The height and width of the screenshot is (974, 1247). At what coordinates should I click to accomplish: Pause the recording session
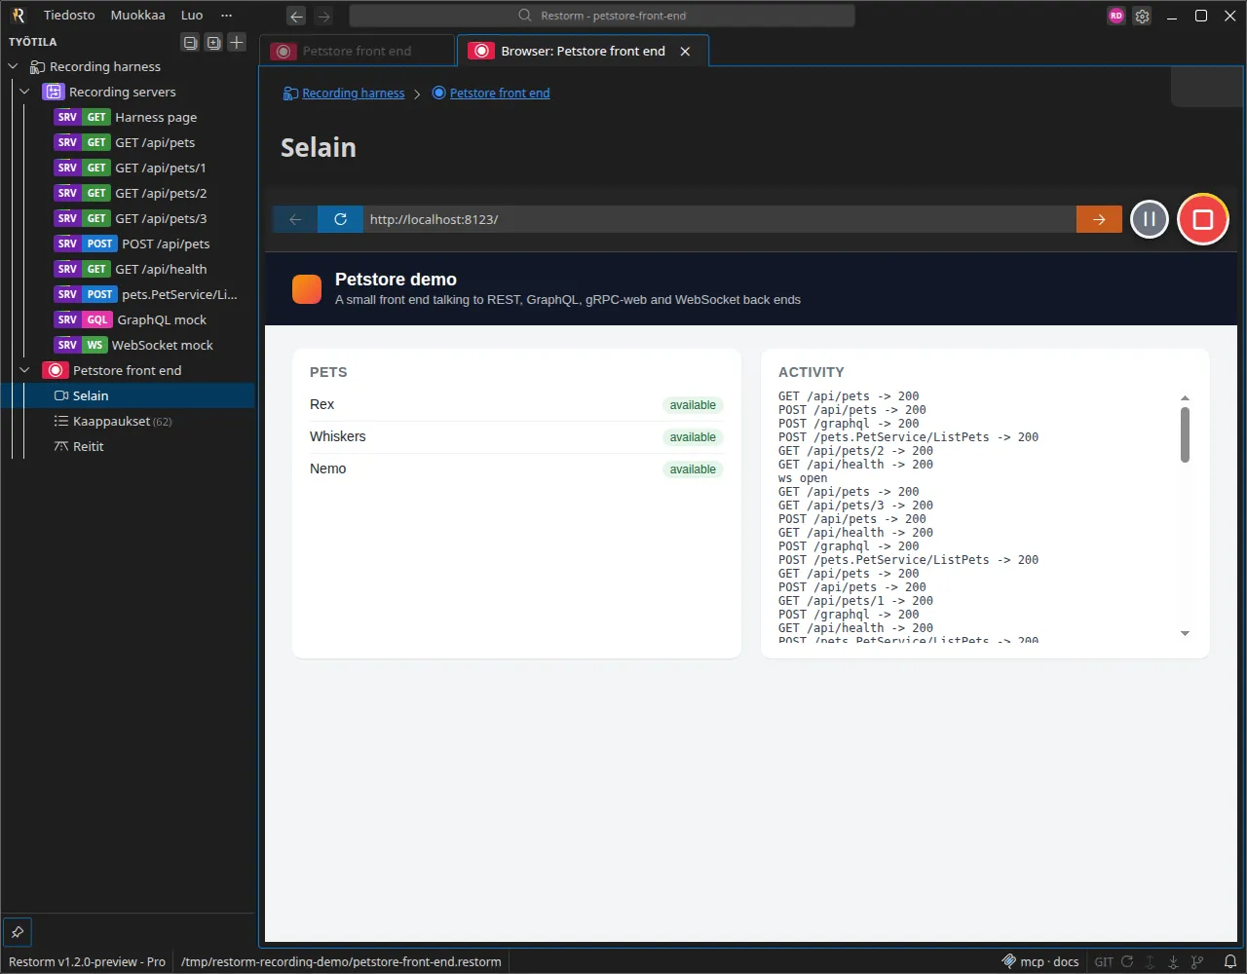click(x=1150, y=219)
